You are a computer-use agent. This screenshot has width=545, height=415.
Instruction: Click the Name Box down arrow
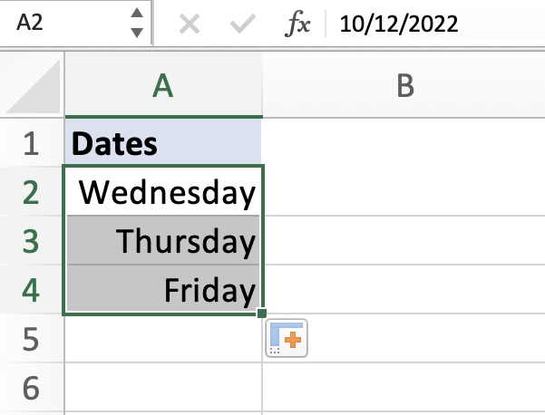coord(137,33)
